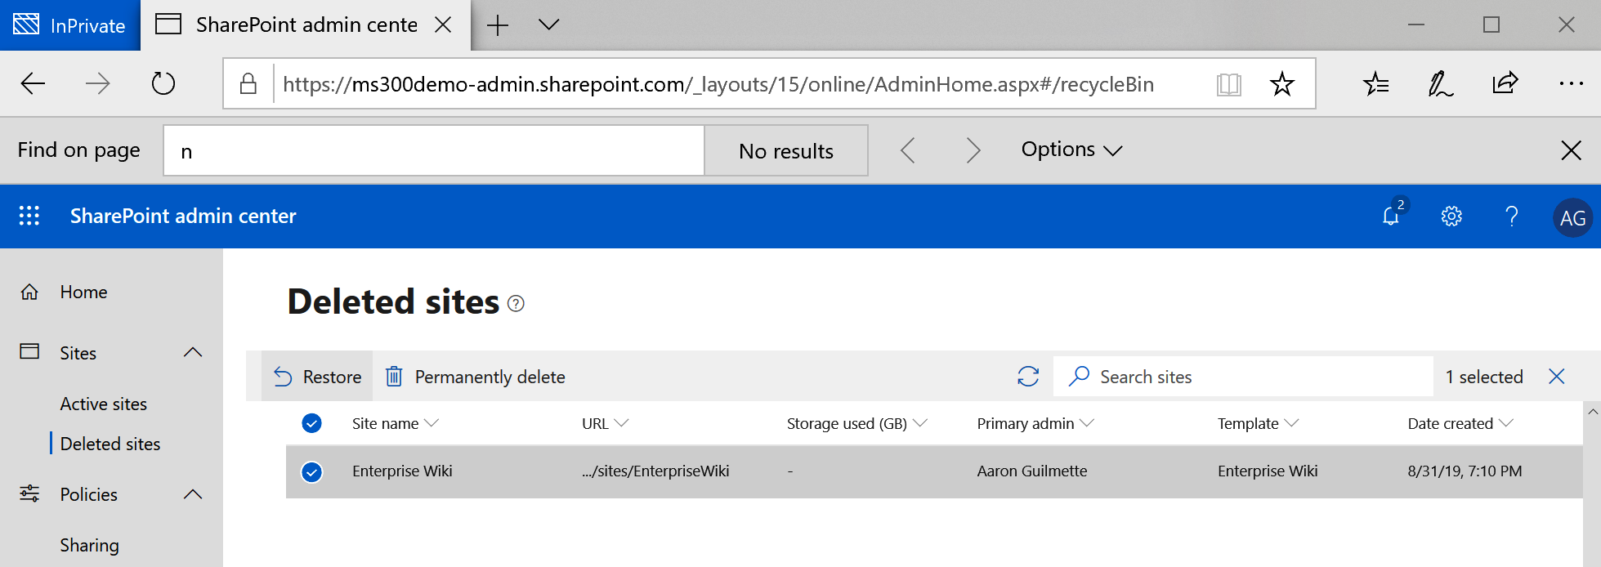Open Sharing under Policies

(90, 545)
